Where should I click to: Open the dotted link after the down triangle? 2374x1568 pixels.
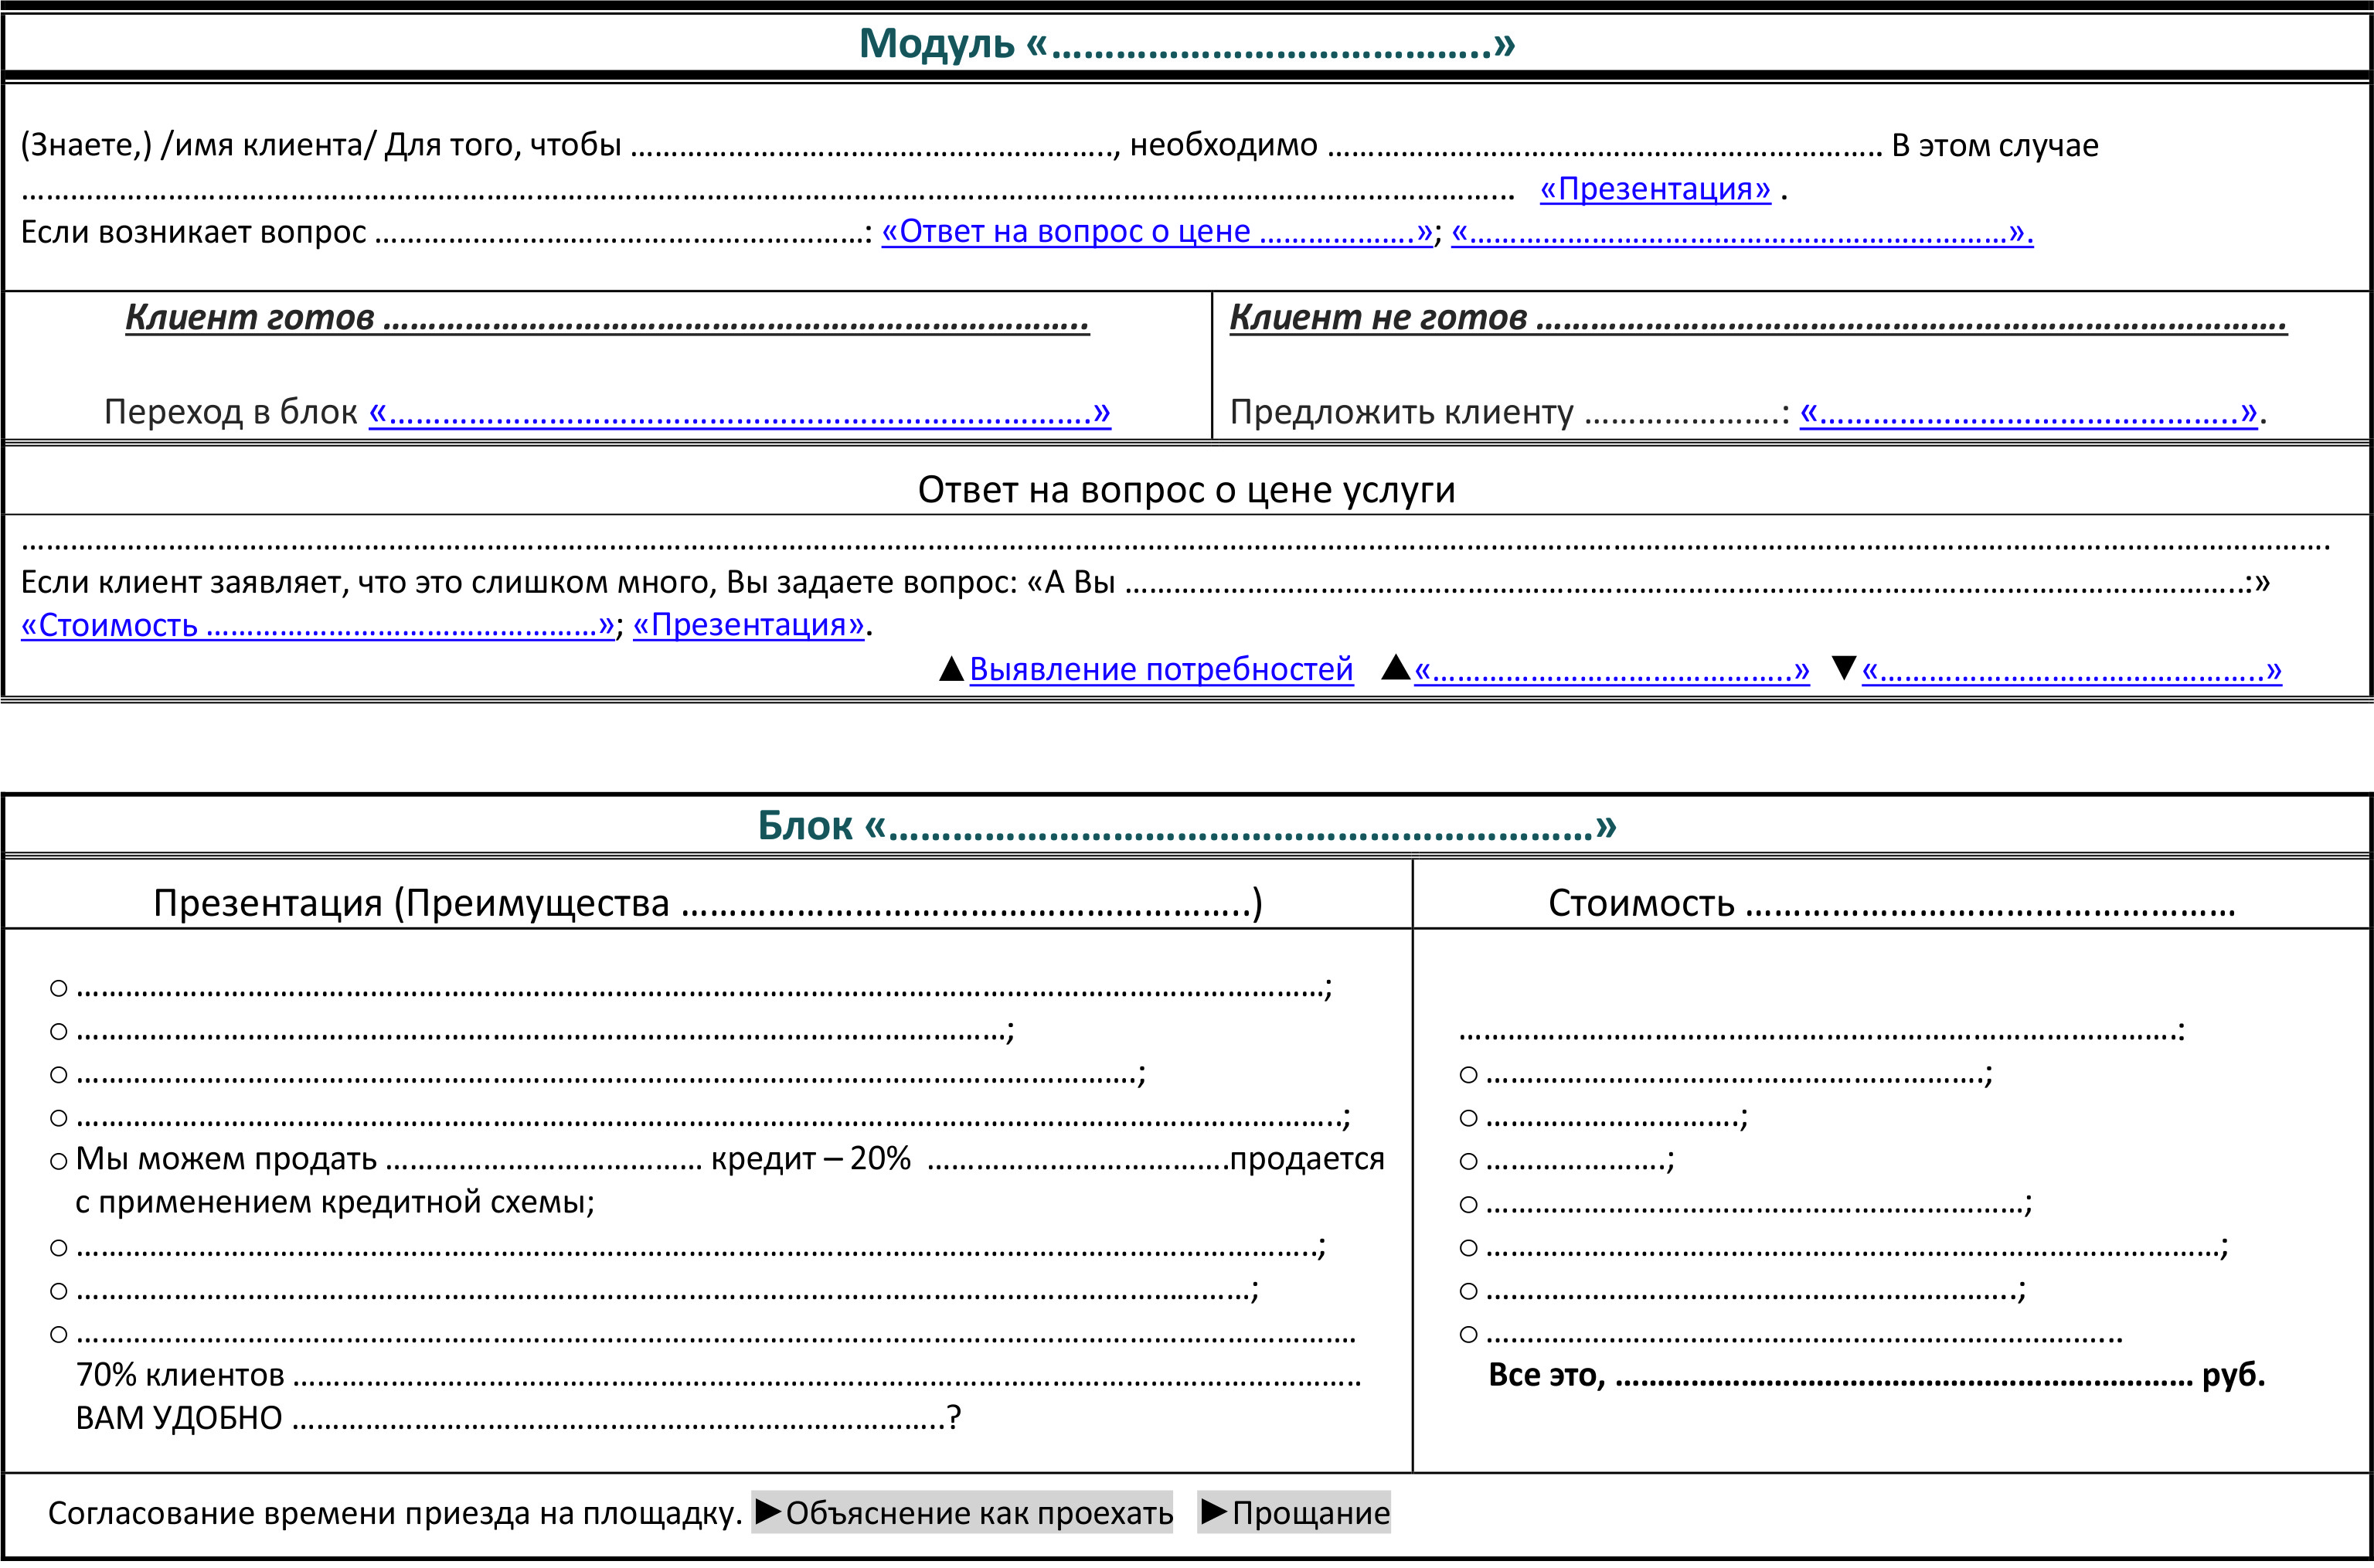click(2071, 671)
